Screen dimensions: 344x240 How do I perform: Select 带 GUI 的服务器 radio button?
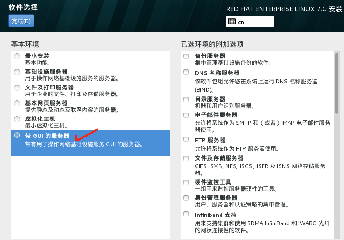click(17, 135)
